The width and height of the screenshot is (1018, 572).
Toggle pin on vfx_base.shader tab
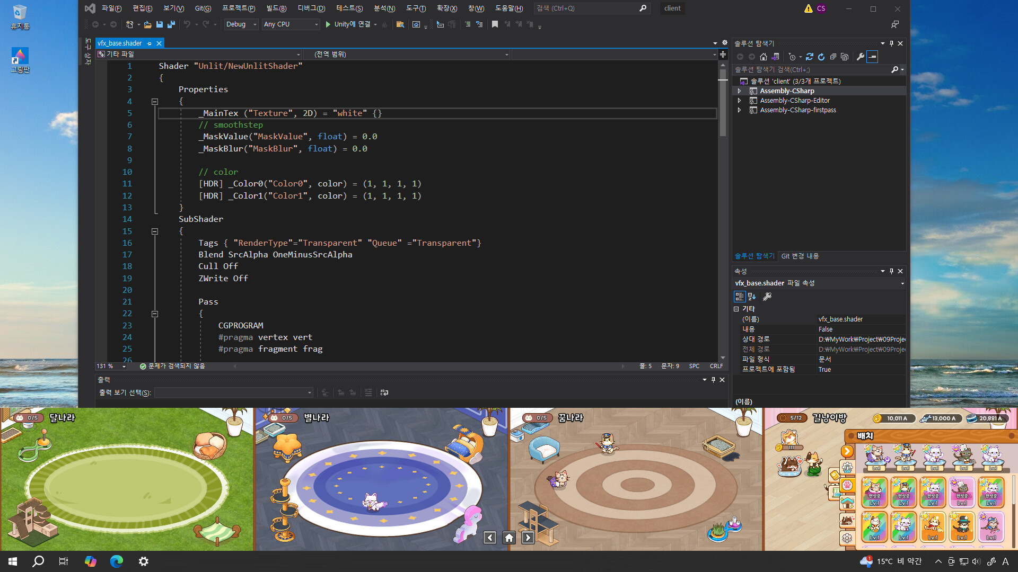coord(150,43)
